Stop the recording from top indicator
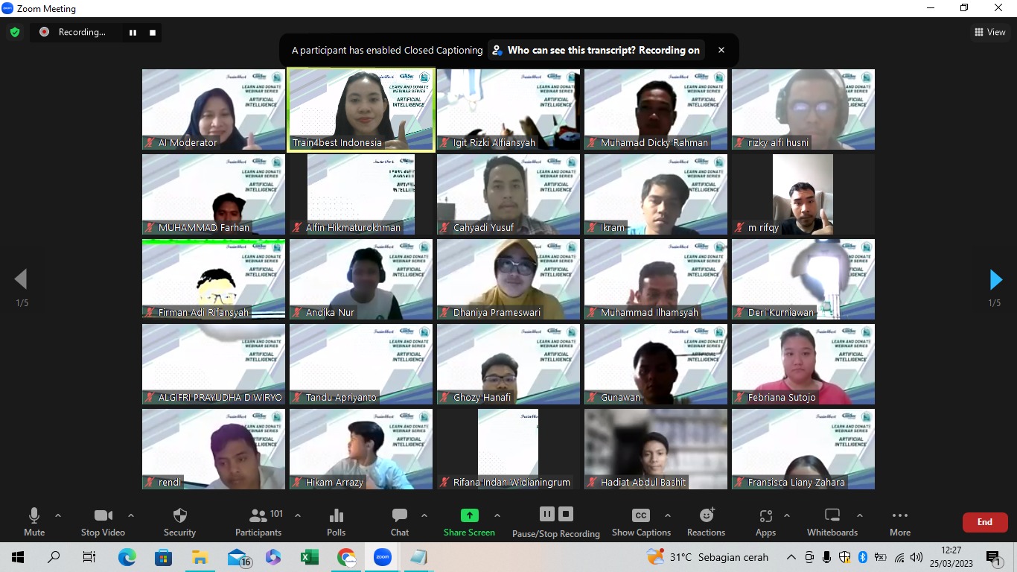 [153, 32]
